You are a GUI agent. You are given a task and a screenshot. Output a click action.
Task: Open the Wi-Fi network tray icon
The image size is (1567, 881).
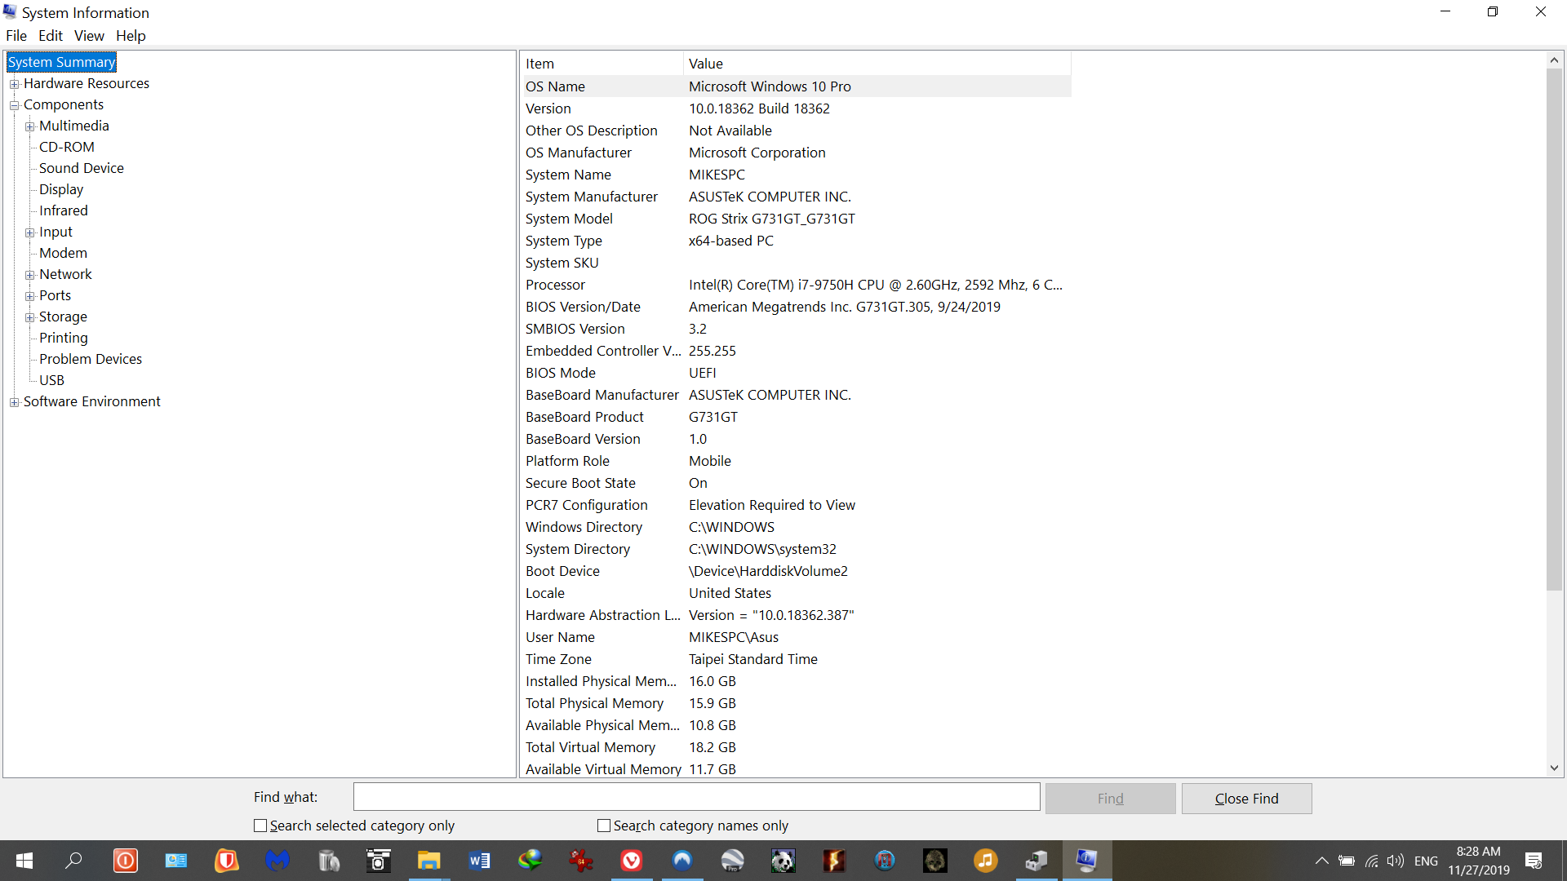(x=1372, y=861)
